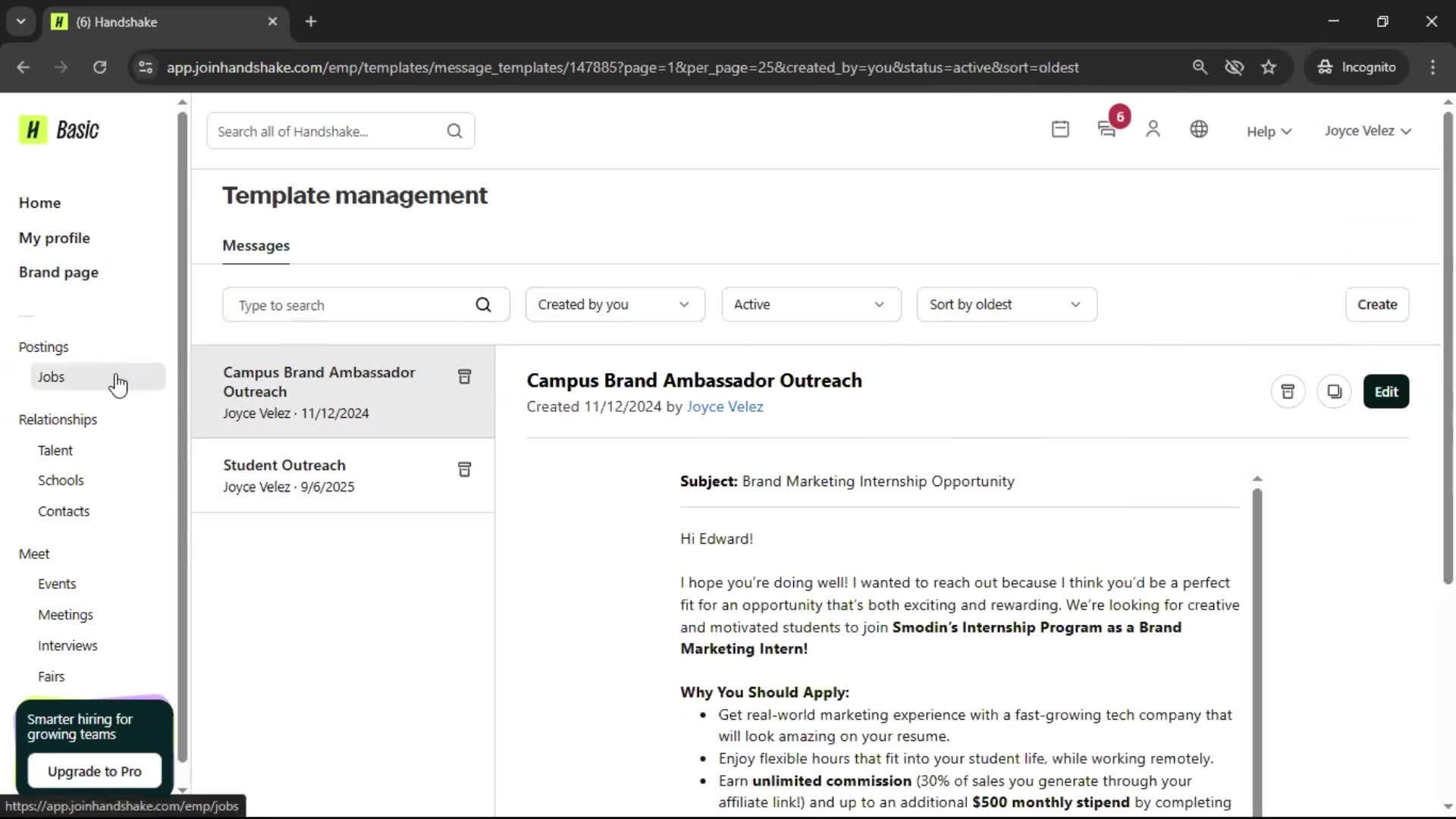Open Contacts in sidebar

point(64,511)
